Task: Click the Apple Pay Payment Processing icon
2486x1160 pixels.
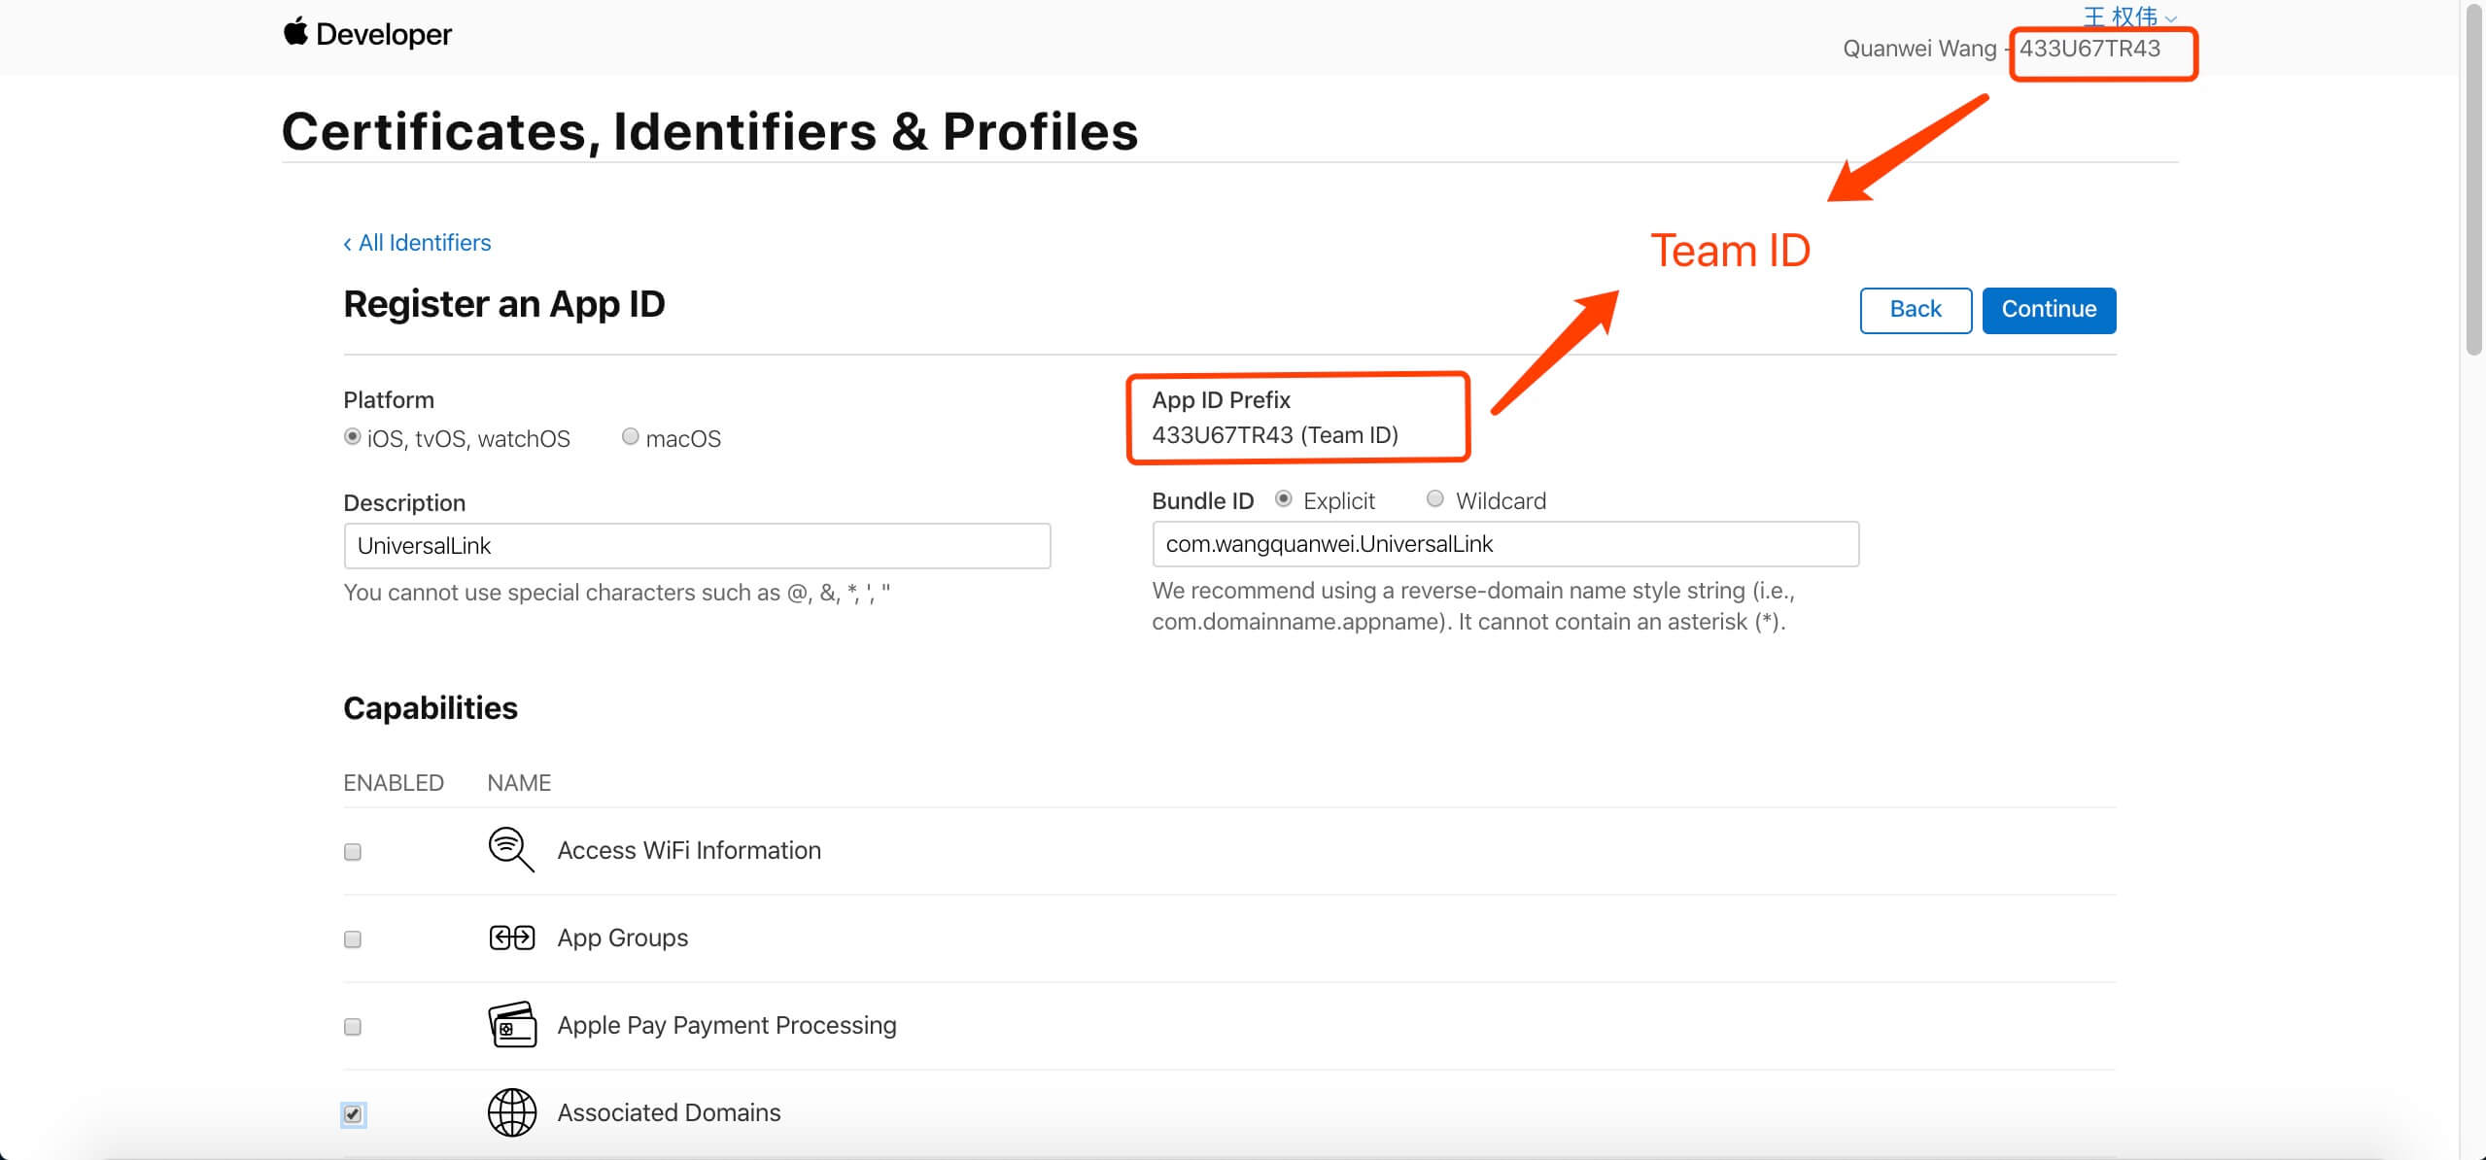Action: click(511, 1025)
